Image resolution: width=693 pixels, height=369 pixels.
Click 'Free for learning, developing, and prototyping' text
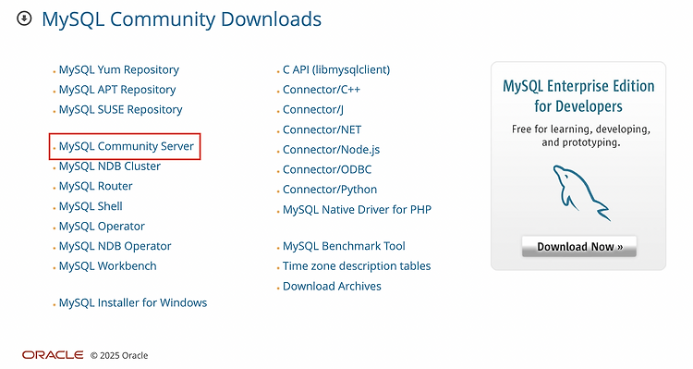(581, 136)
